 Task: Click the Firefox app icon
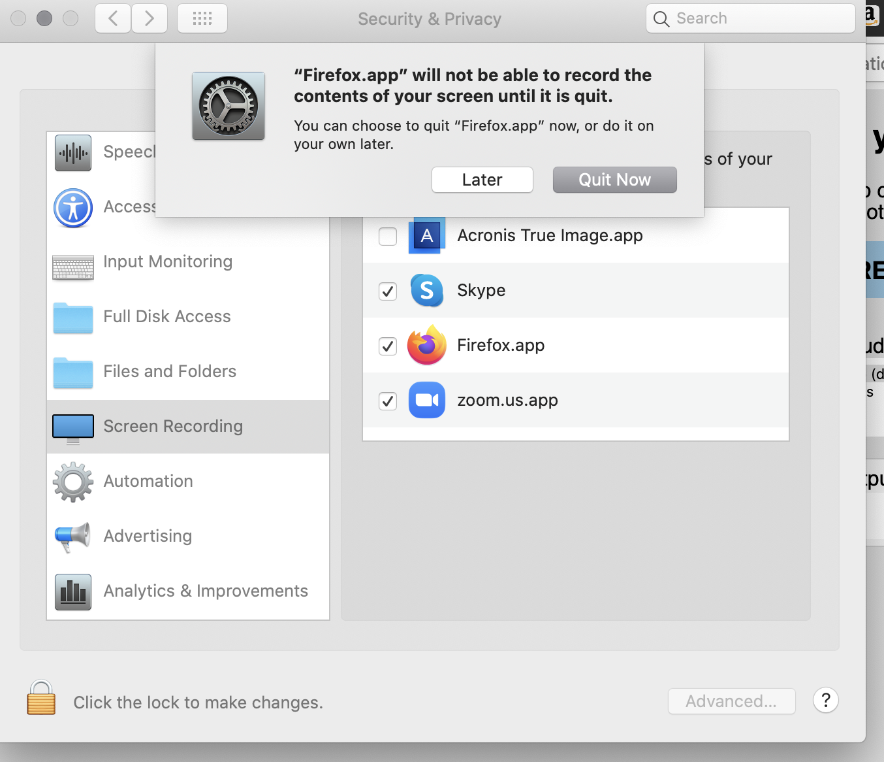pyautogui.click(x=427, y=345)
